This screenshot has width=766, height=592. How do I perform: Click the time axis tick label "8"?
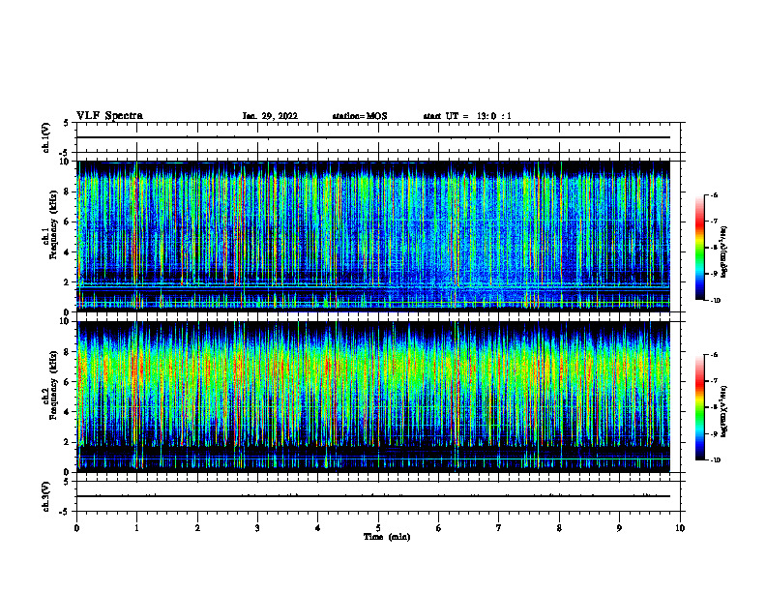point(559,528)
